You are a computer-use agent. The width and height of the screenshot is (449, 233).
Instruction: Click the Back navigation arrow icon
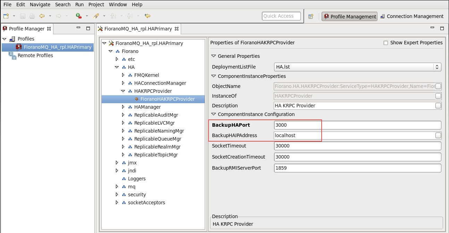[42, 16]
